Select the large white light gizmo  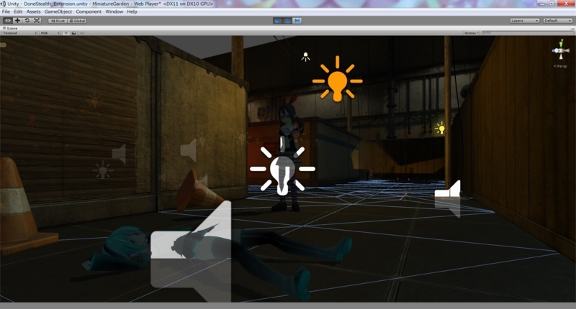(x=282, y=168)
